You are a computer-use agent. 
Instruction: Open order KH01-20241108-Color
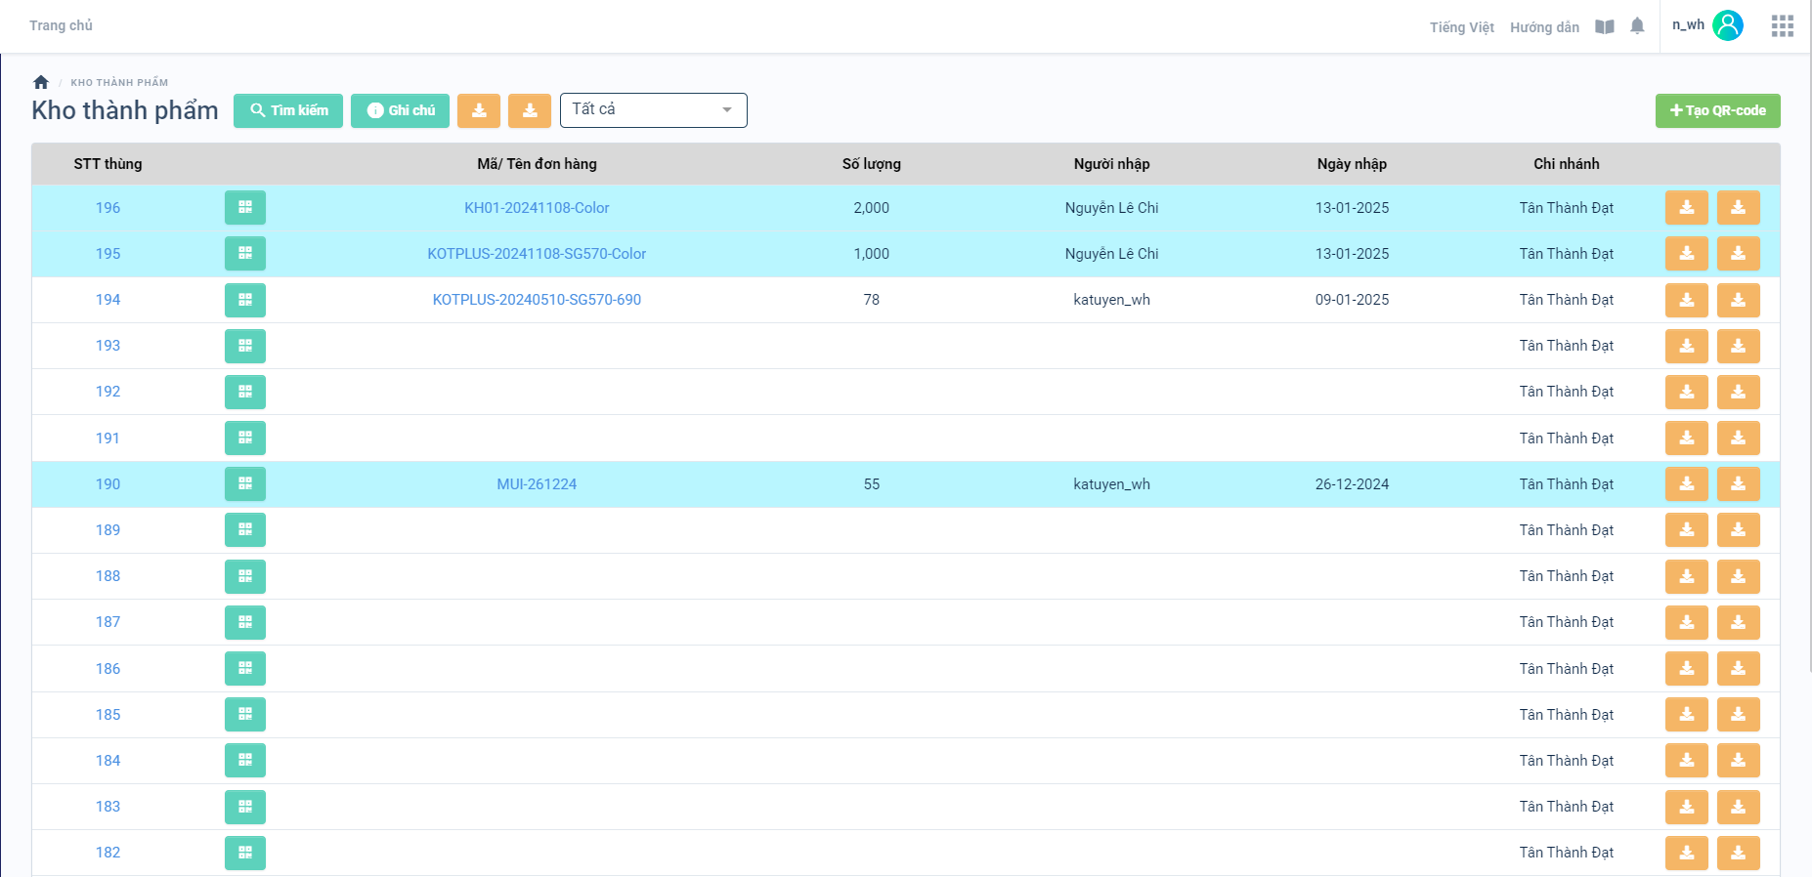(537, 208)
